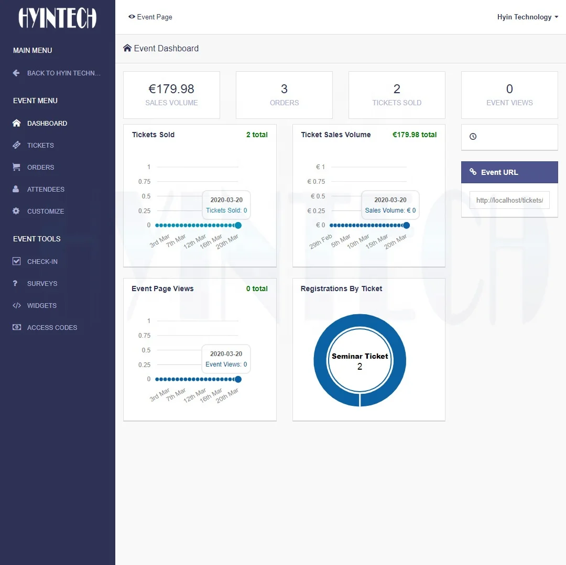566x565 pixels.
Task: Click the clock icon in the right panel
Action: (x=473, y=137)
